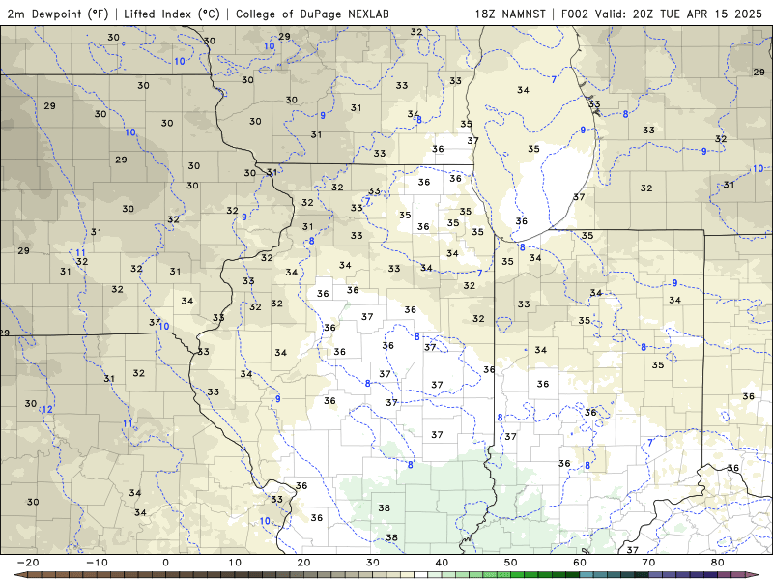This screenshot has width=773, height=580.
Task: Click the "18Z NAMNST" model run label
Action: pyautogui.click(x=510, y=14)
